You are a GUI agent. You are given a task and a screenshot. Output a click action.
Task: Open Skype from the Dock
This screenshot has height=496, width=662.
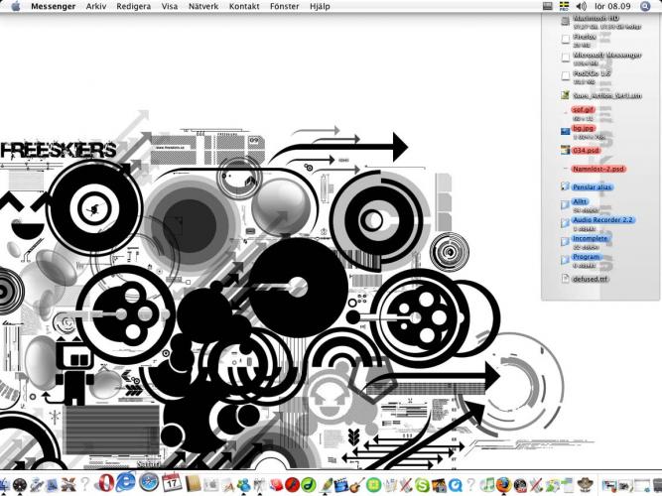(421, 484)
